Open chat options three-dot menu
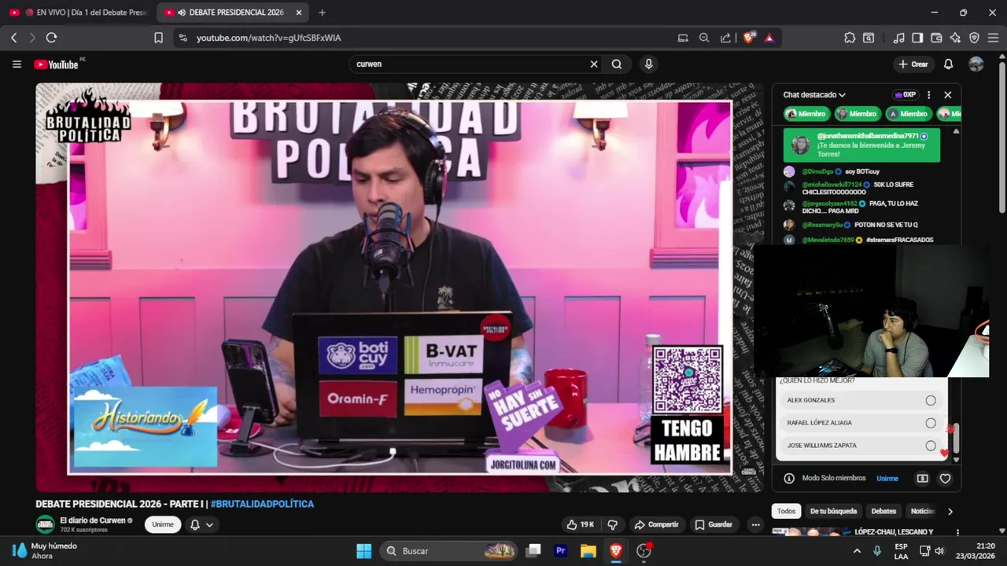1007x566 pixels. pyautogui.click(x=928, y=94)
